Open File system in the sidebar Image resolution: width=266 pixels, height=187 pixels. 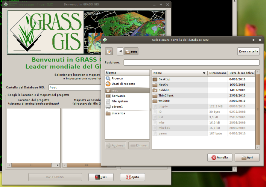[127, 101]
